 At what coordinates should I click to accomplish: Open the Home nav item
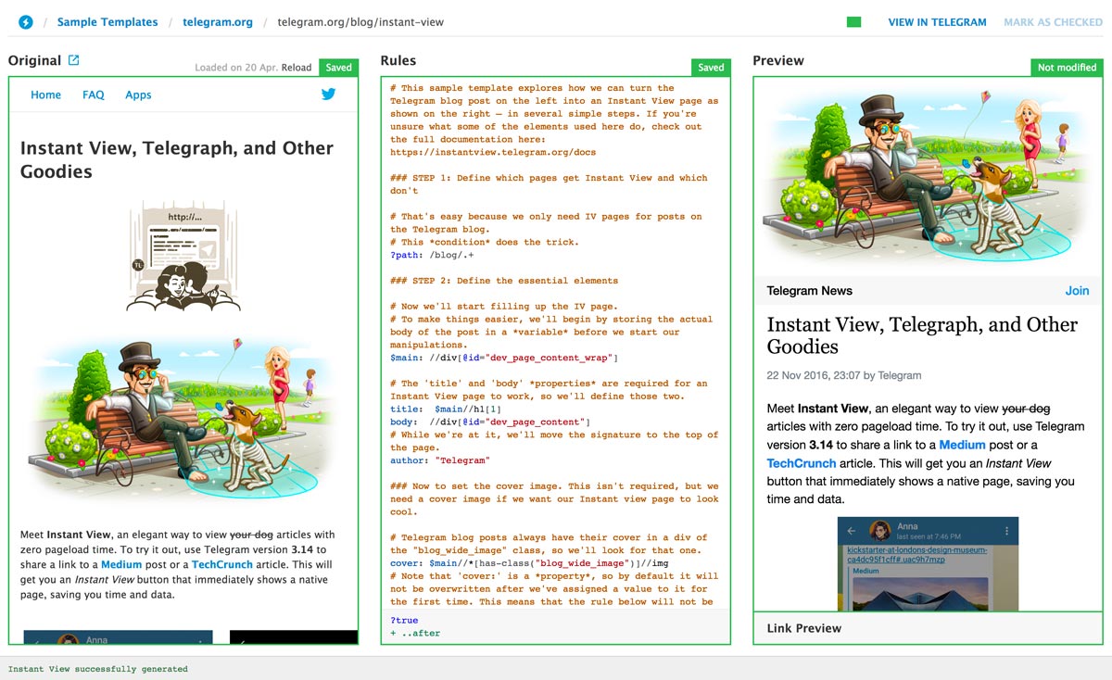pyautogui.click(x=46, y=94)
